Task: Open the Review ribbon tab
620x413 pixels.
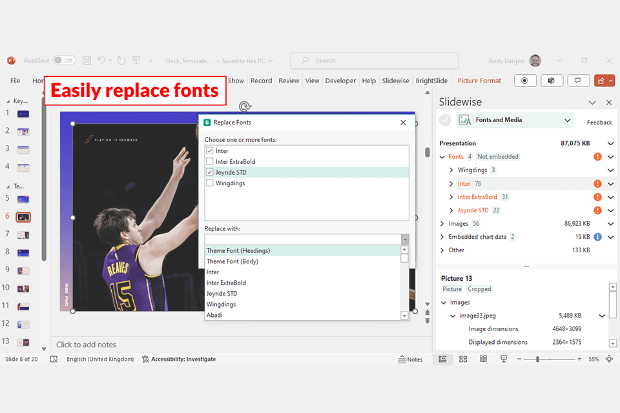Action: [289, 81]
